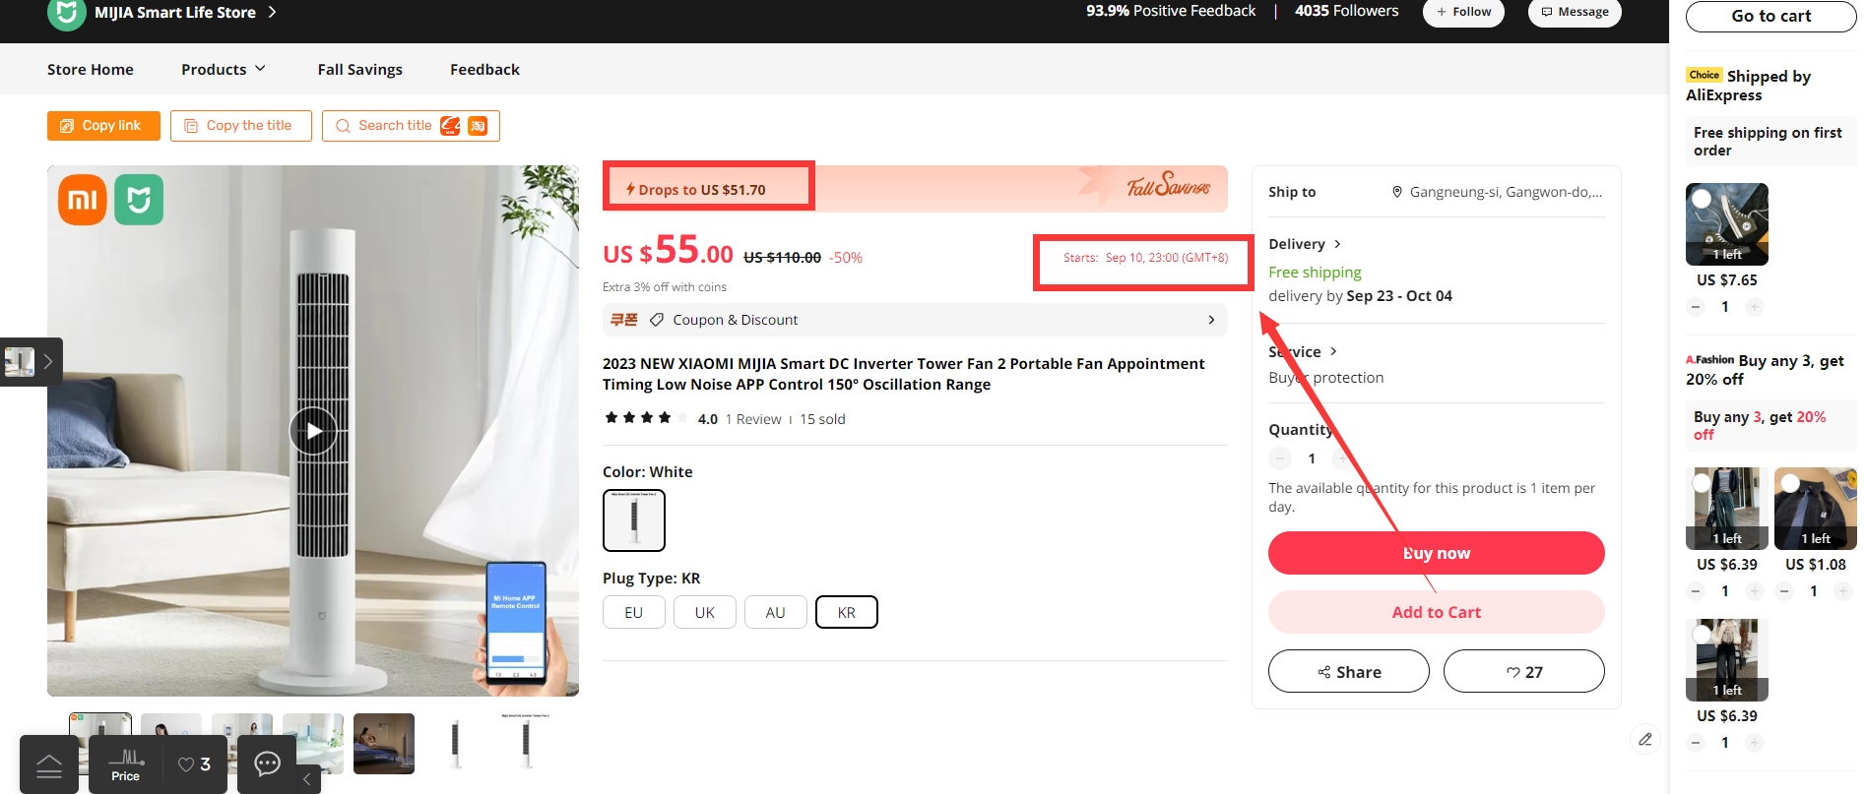Expand Service details chevron

coord(1333,351)
